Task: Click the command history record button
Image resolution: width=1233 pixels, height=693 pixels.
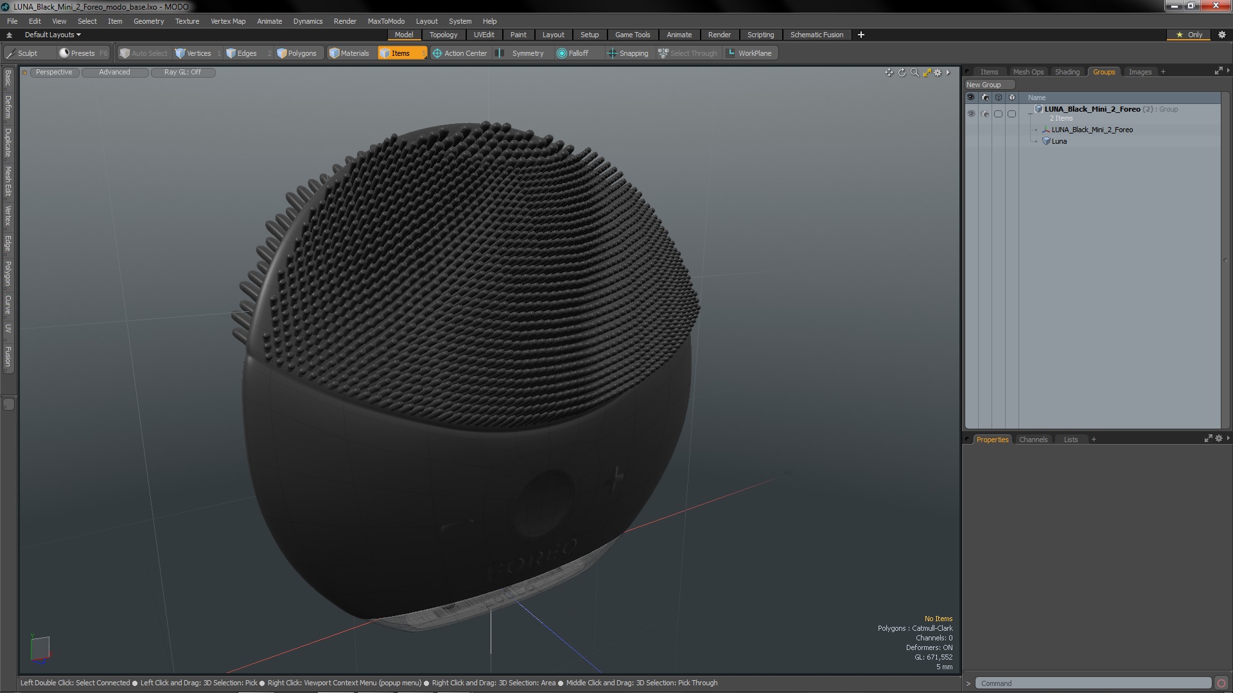Action: click(1221, 683)
